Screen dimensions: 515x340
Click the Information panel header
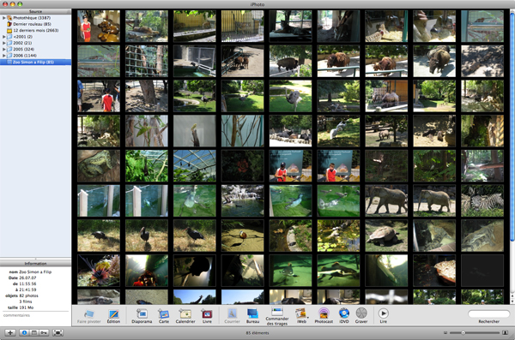click(x=35, y=263)
